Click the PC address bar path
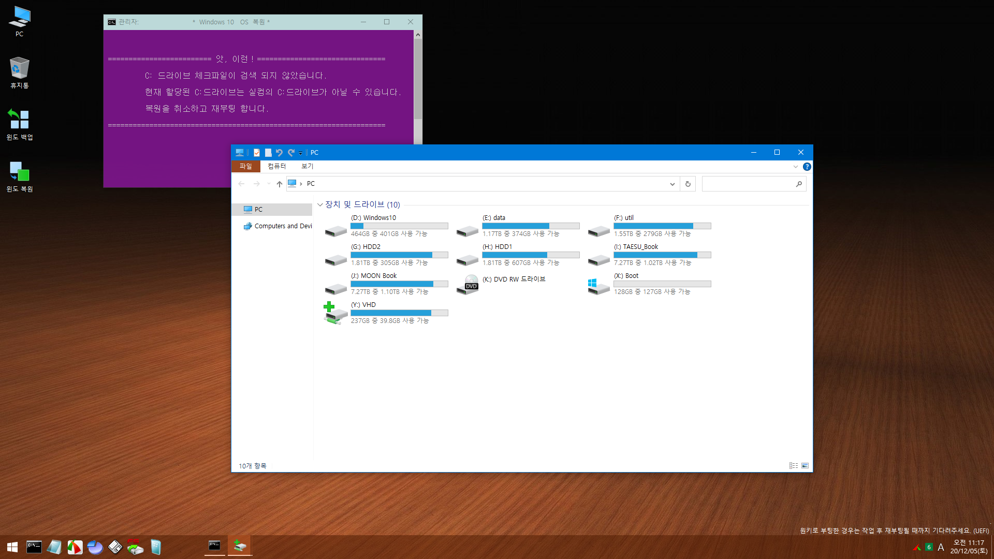The height and width of the screenshot is (559, 994). pos(311,184)
